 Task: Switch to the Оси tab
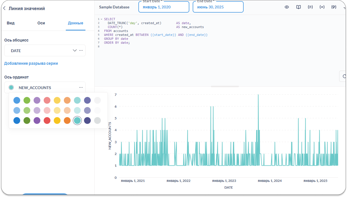click(41, 23)
